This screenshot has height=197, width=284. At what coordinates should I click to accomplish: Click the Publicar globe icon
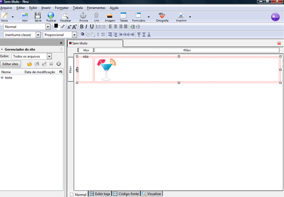tap(51, 16)
